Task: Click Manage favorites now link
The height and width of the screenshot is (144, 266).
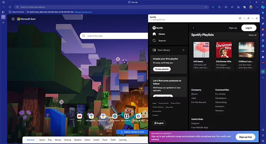Action: [83, 12]
